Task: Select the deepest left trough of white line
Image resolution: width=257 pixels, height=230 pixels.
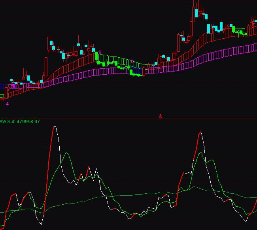Action: (x=41, y=224)
